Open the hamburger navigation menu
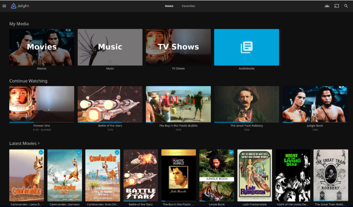 pyautogui.click(x=4, y=6)
